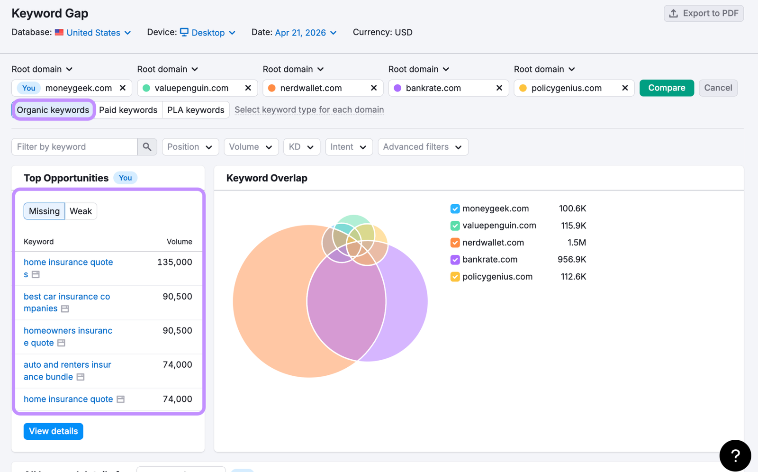This screenshot has width=758, height=472.
Task: Remove moneygeek.com with its X icon
Action: (123, 88)
